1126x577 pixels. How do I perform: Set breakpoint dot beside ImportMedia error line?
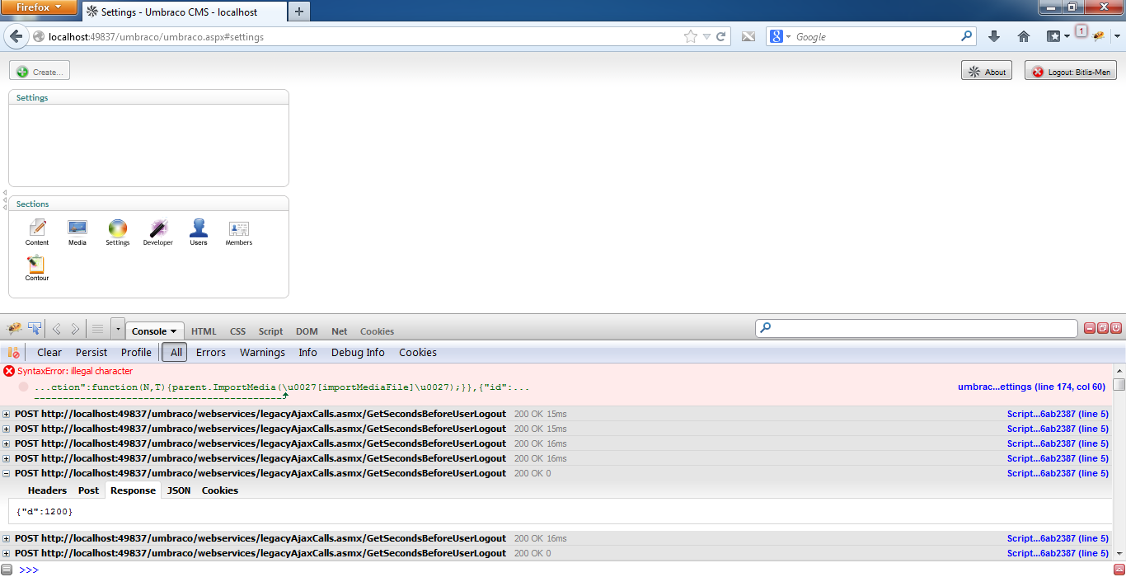24,387
